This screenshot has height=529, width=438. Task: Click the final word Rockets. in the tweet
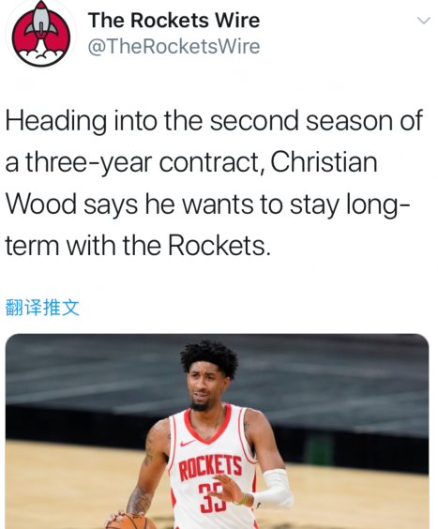pyautogui.click(x=219, y=245)
